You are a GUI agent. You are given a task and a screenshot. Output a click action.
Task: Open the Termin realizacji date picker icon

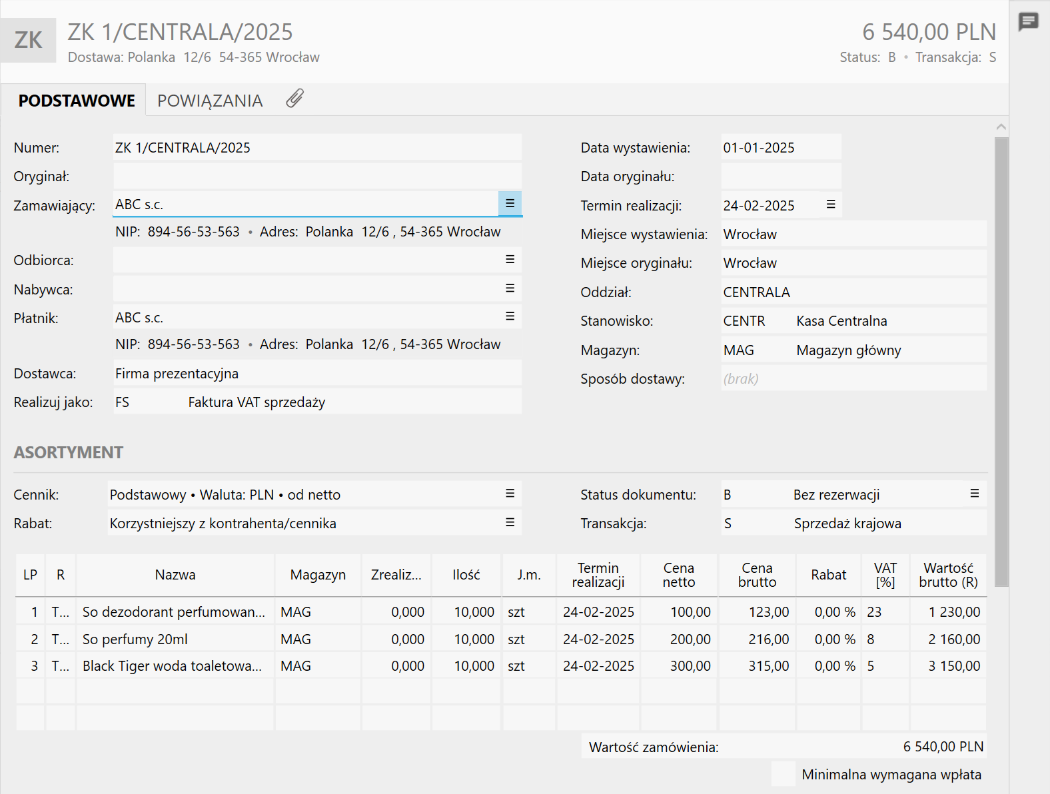point(830,204)
